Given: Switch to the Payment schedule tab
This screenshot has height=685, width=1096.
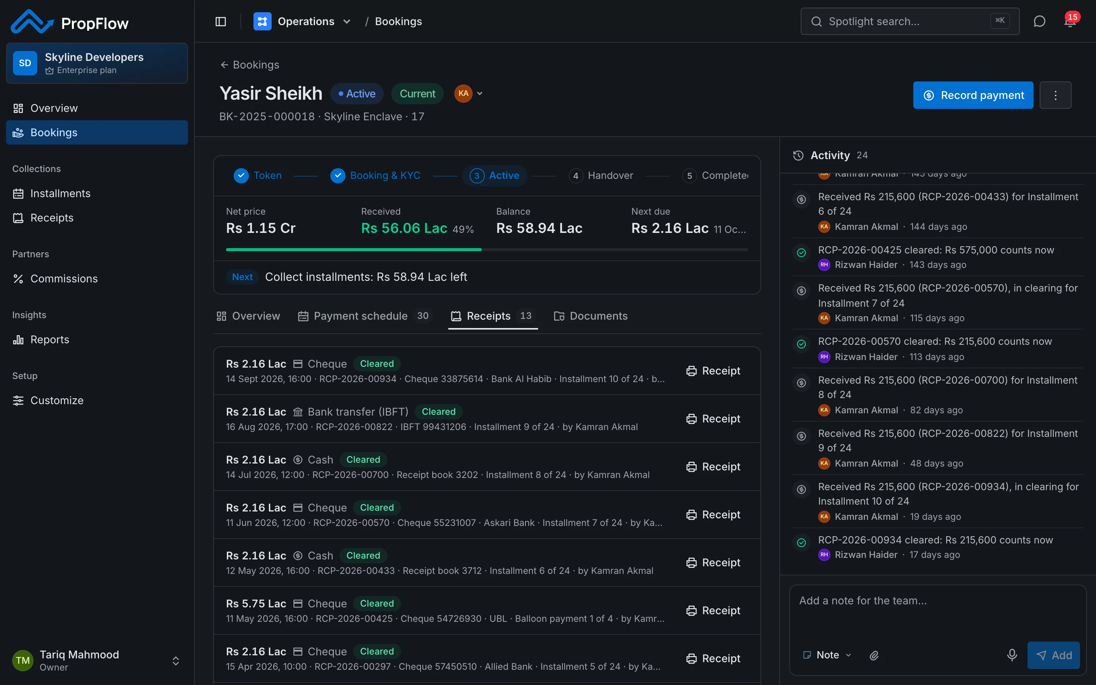Looking at the screenshot, I should (365, 316).
